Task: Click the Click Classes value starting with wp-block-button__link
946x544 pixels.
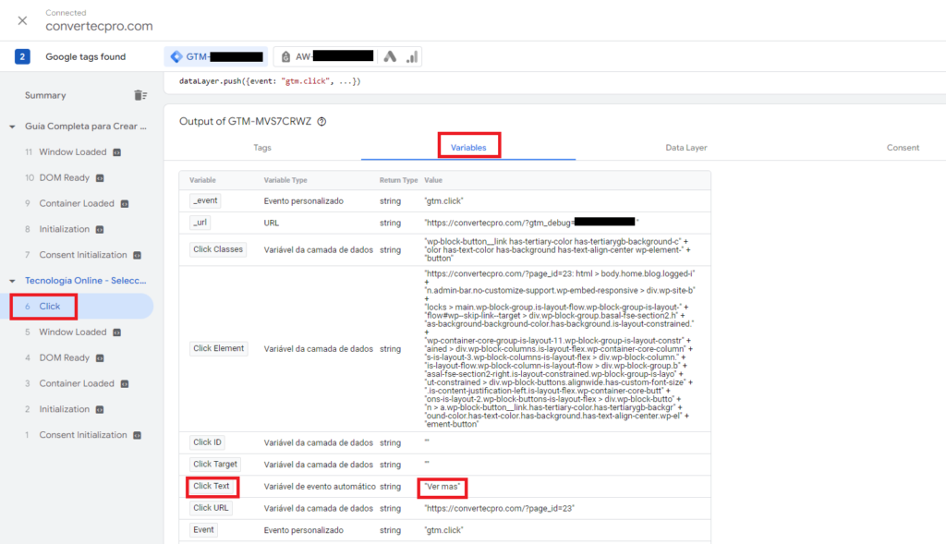Action: (x=557, y=249)
